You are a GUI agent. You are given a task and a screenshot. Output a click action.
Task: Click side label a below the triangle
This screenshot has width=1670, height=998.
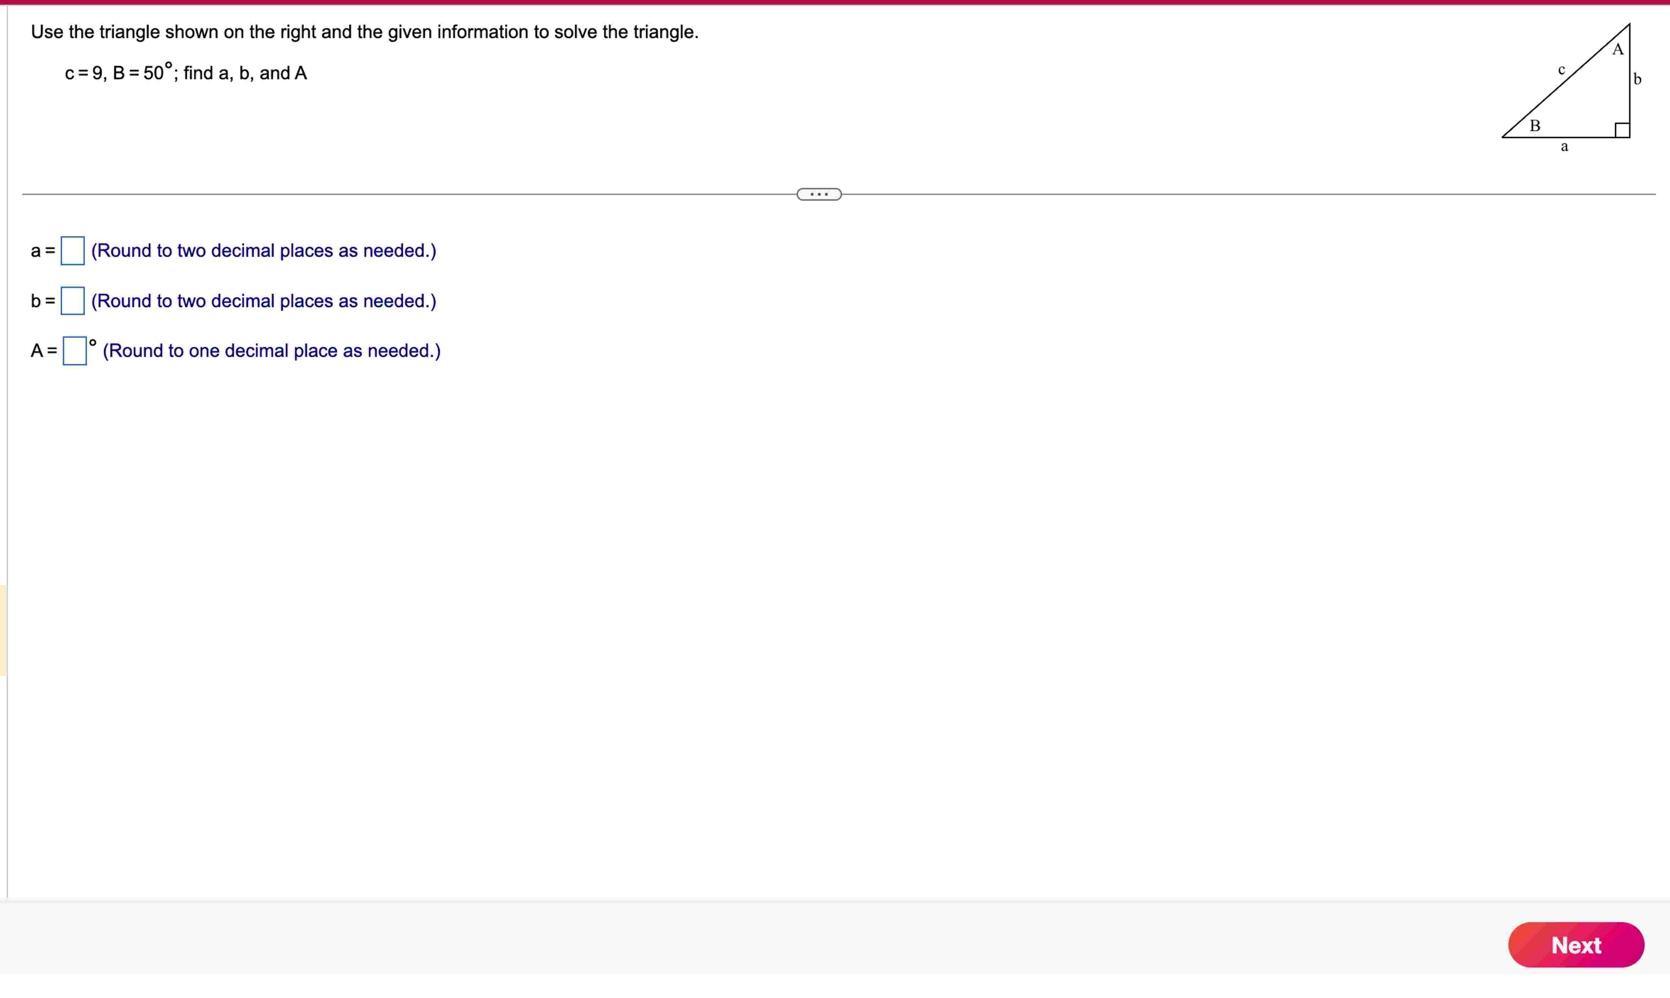(1565, 147)
